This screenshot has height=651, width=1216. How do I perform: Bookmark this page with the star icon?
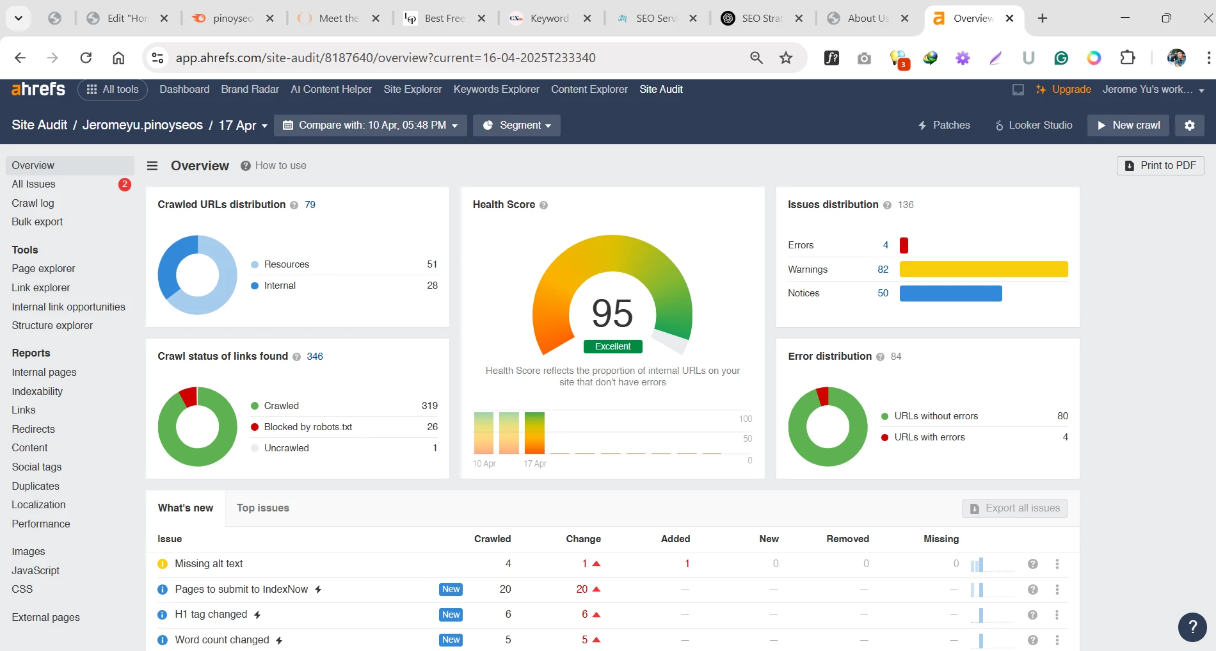tap(786, 58)
